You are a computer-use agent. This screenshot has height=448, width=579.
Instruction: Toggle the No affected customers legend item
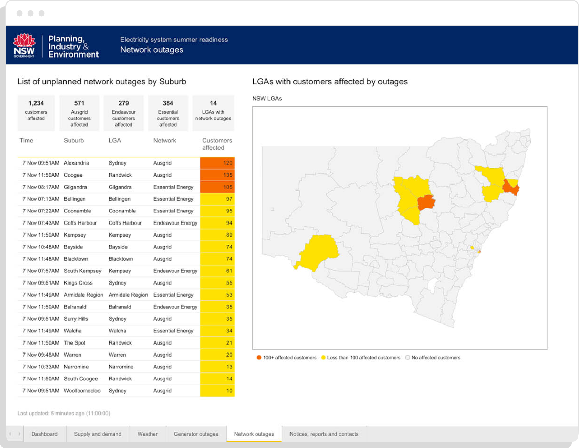pos(433,358)
